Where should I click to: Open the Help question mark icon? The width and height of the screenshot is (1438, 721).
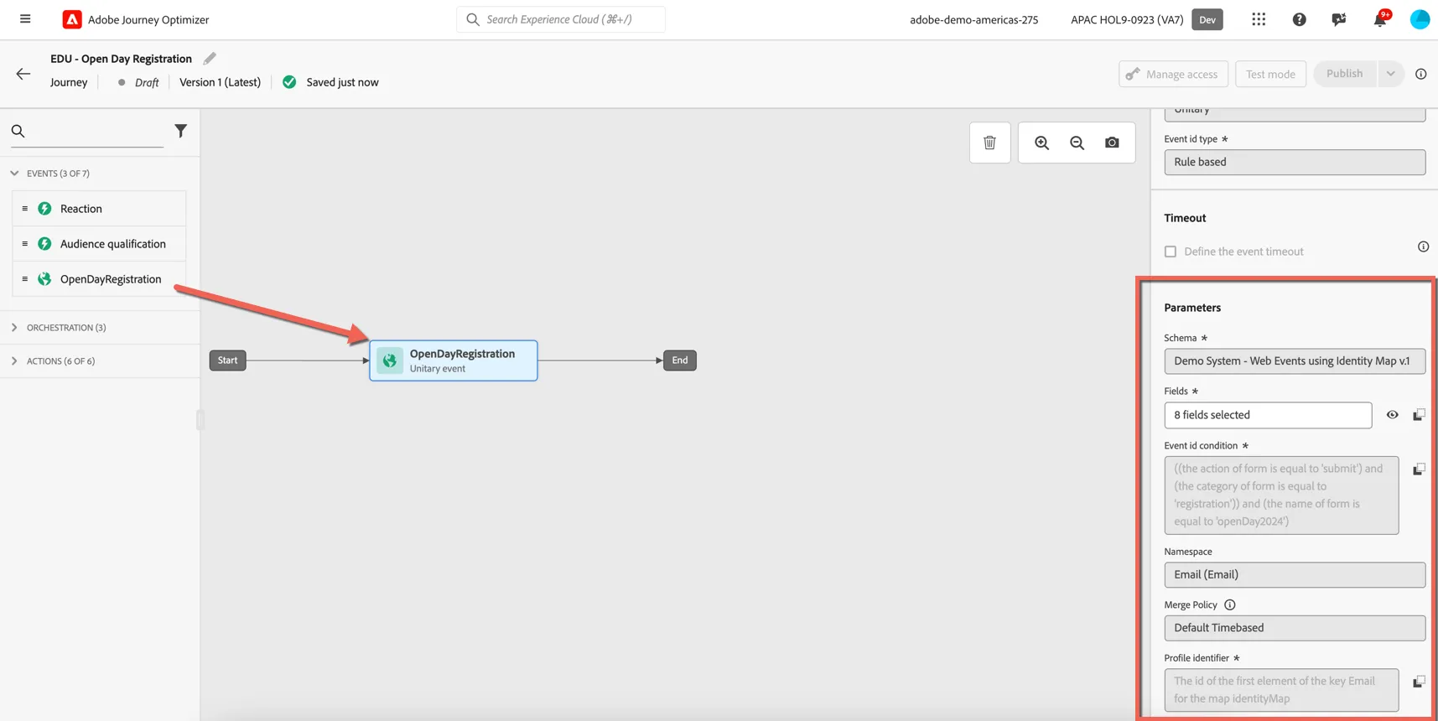pyautogui.click(x=1299, y=19)
